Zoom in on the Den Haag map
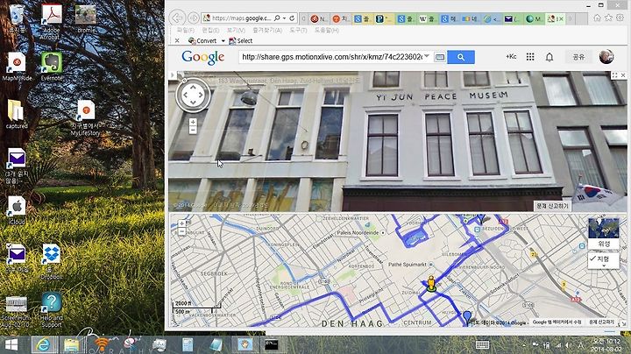This screenshot has width=631, height=354. pos(181,223)
